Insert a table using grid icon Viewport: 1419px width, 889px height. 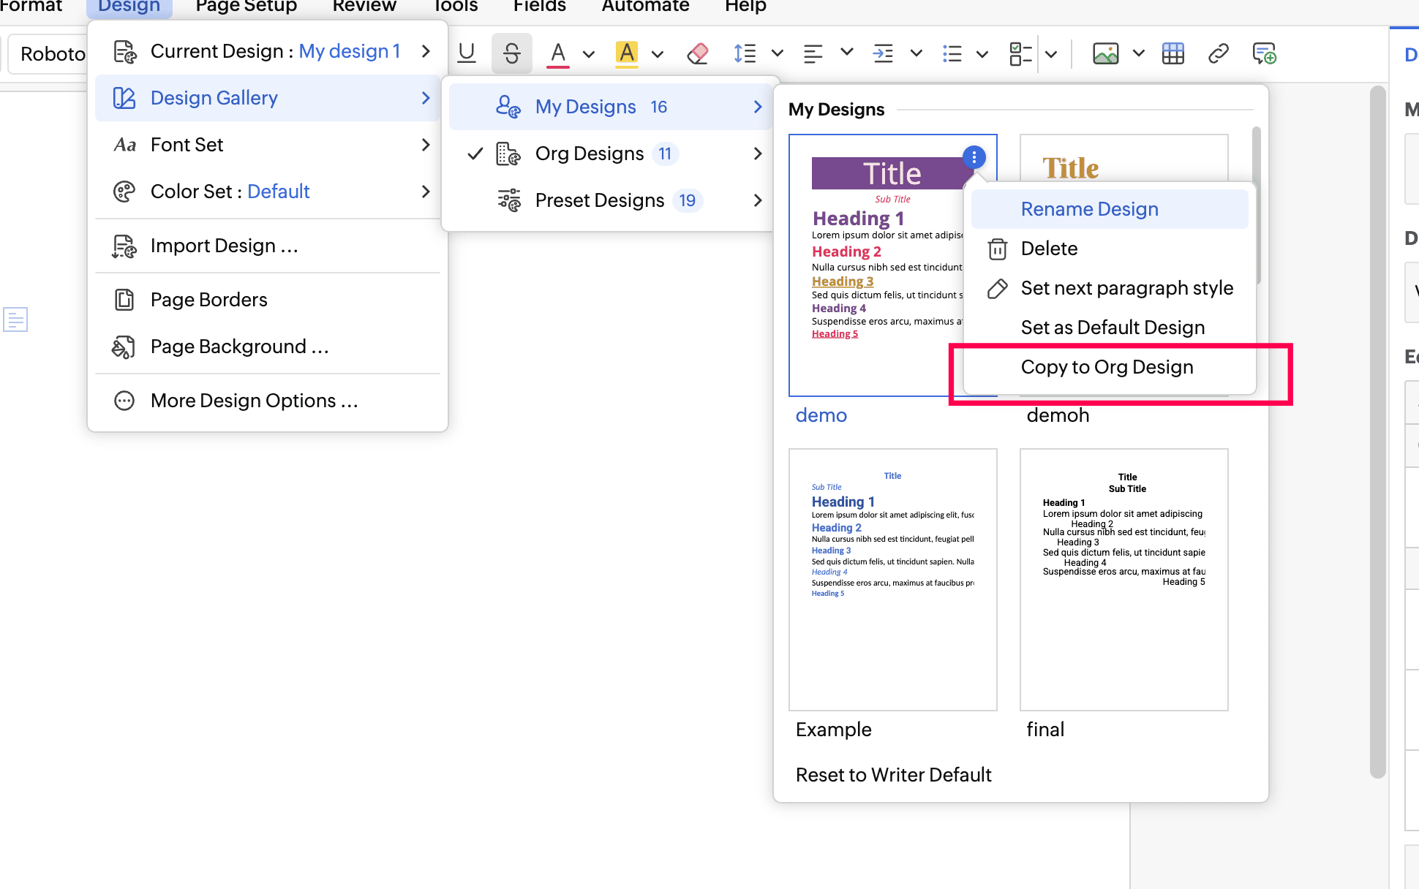pyautogui.click(x=1173, y=53)
